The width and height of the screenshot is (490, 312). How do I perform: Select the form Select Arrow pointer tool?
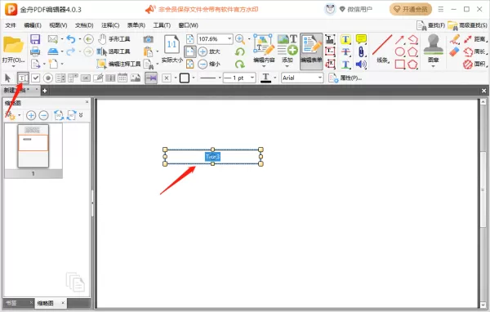[8, 78]
